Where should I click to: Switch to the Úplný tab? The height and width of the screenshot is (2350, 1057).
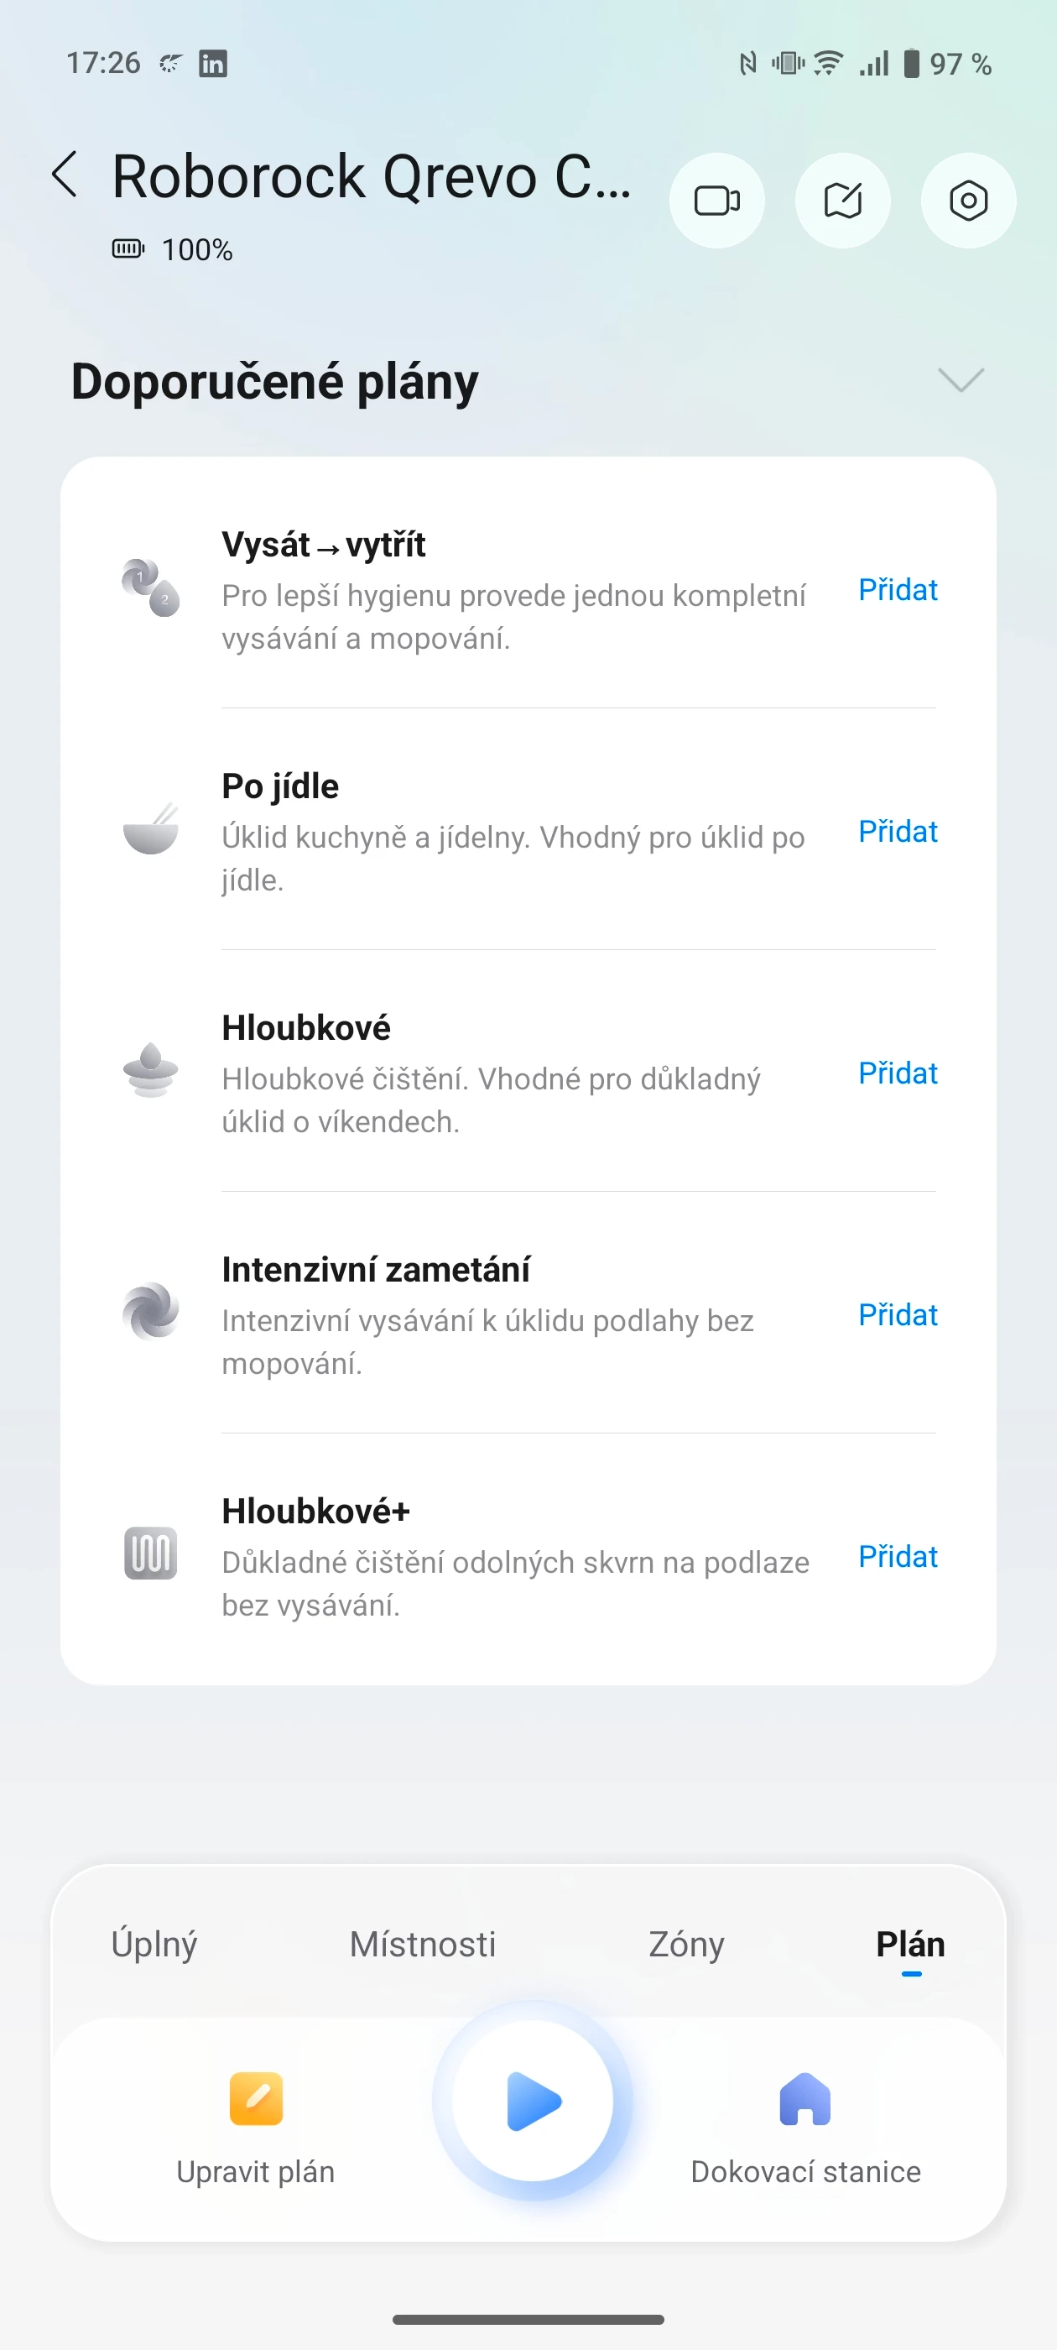(x=154, y=1944)
